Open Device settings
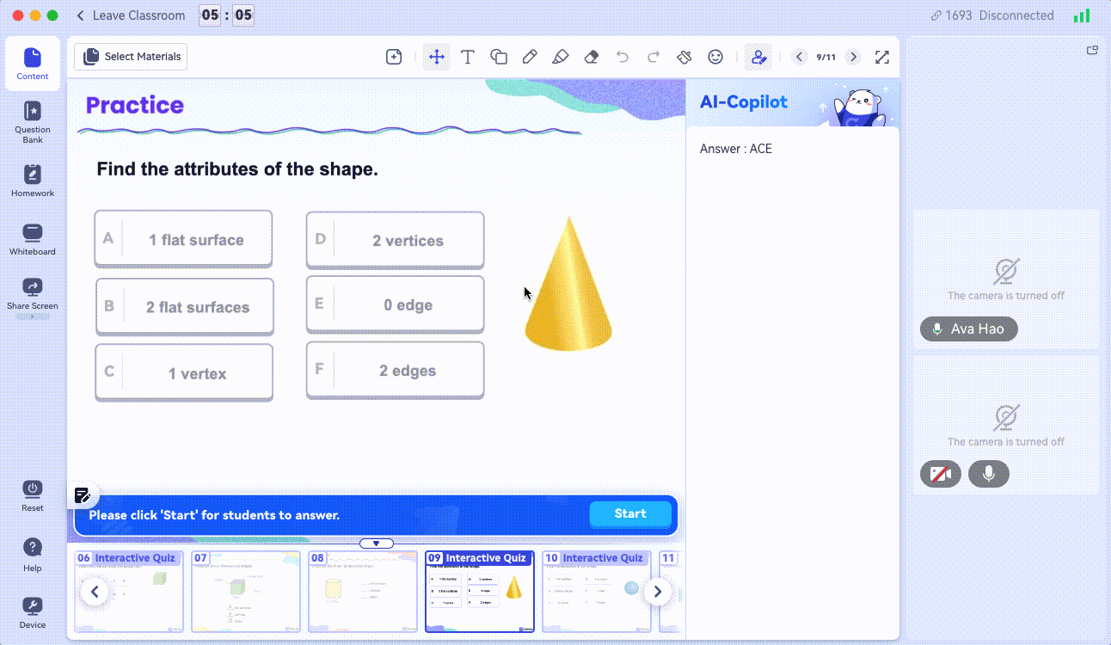Image resolution: width=1111 pixels, height=645 pixels. (33, 612)
